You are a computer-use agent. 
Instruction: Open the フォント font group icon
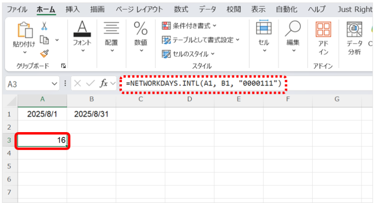[x=82, y=28]
